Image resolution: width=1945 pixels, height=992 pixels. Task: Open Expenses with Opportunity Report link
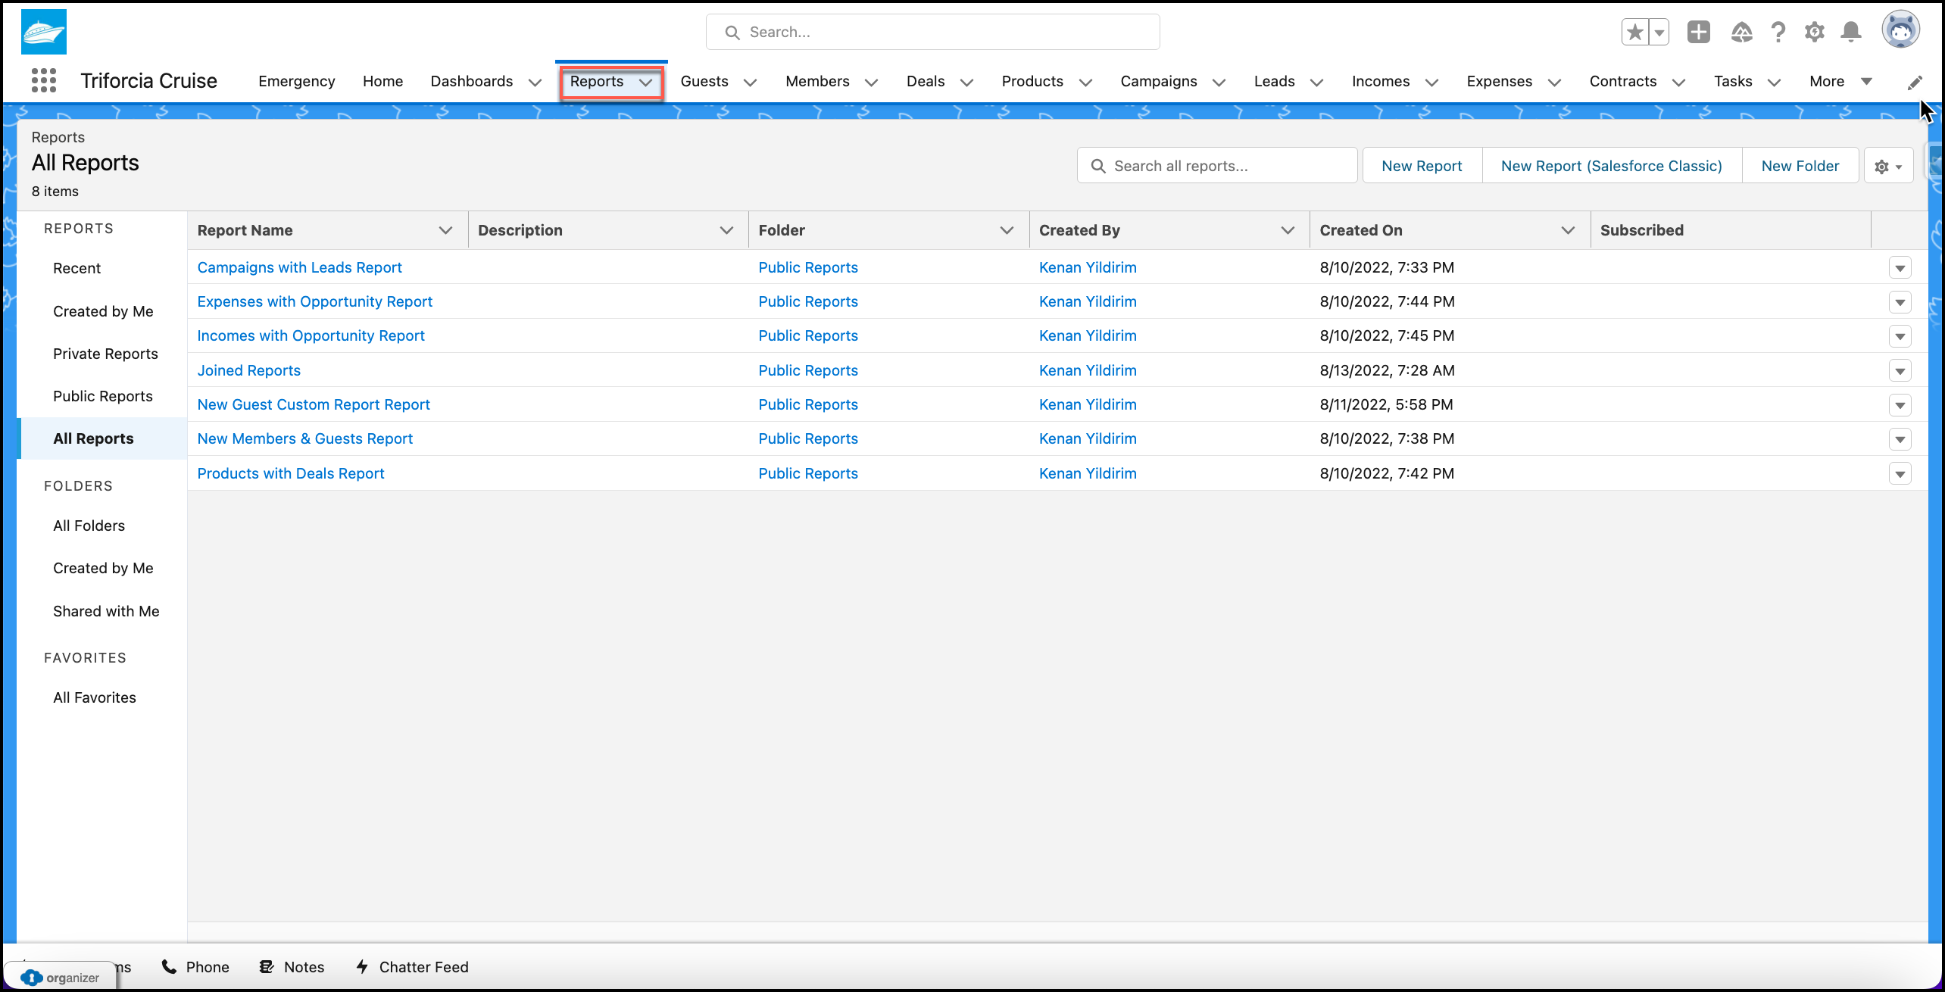click(x=314, y=301)
